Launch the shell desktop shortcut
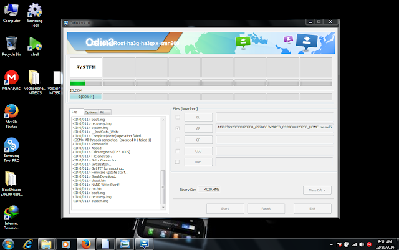Viewport: 399px width, 250px height. (35, 46)
